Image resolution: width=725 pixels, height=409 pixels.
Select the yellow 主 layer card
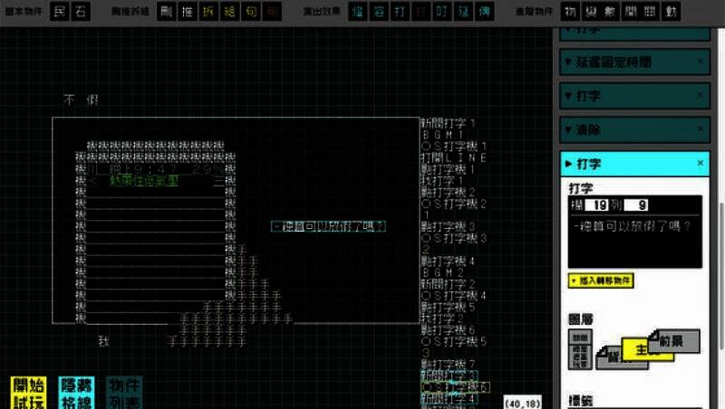(x=643, y=350)
